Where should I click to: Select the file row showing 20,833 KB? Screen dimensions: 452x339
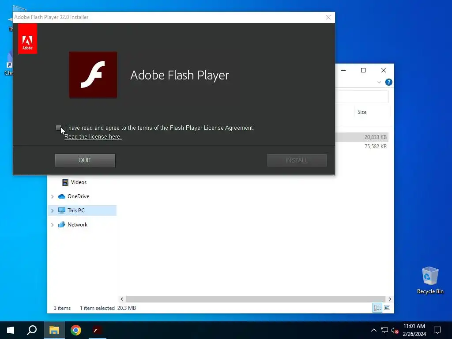point(362,137)
